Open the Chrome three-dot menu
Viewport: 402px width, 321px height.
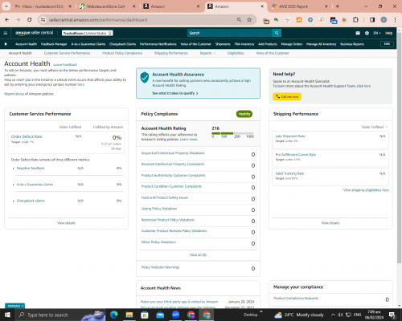coord(395,20)
